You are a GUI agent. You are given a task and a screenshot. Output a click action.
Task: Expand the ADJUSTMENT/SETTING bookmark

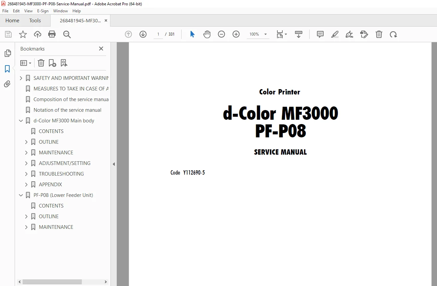tap(27, 163)
